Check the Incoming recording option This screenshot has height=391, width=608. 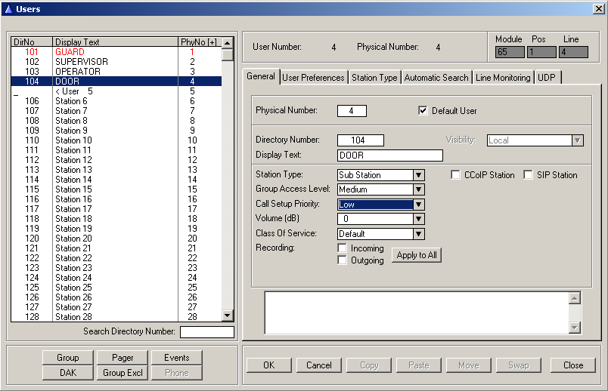[x=343, y=248]
